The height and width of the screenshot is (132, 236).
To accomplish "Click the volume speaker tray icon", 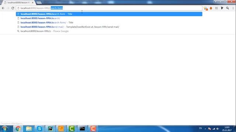I will [218, 129].
